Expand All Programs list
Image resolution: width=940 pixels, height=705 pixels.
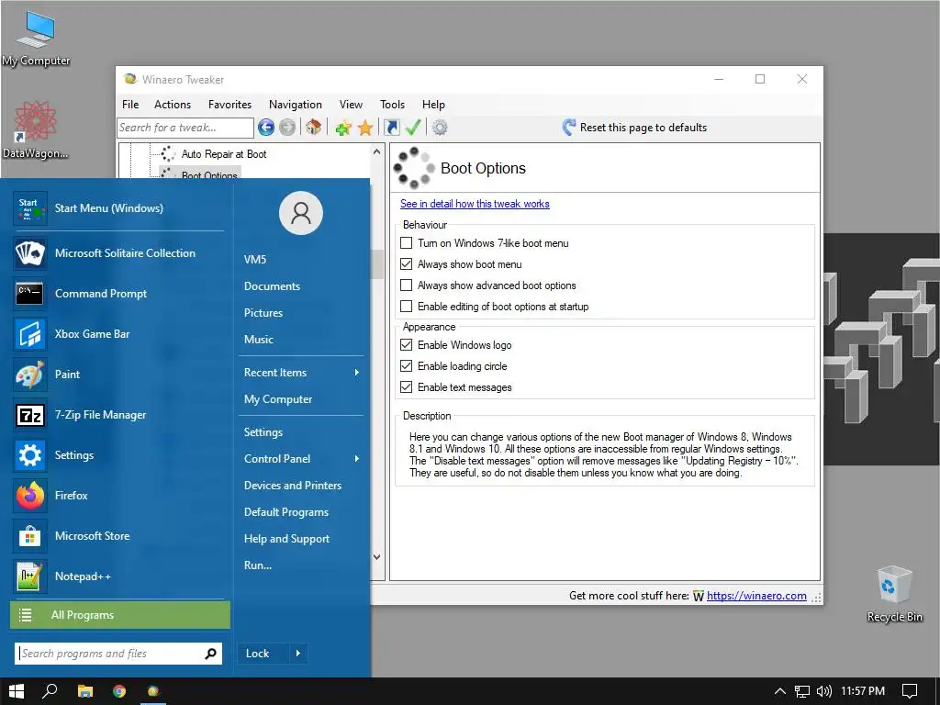pos(120,615)
